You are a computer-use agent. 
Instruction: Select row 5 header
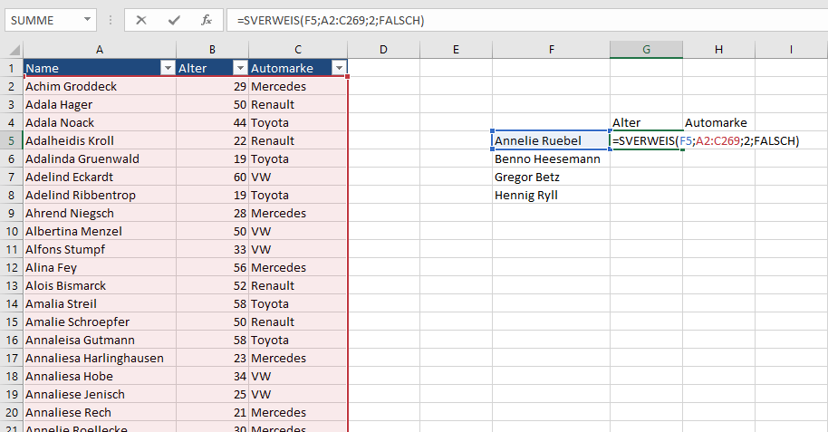click(12, 141)
